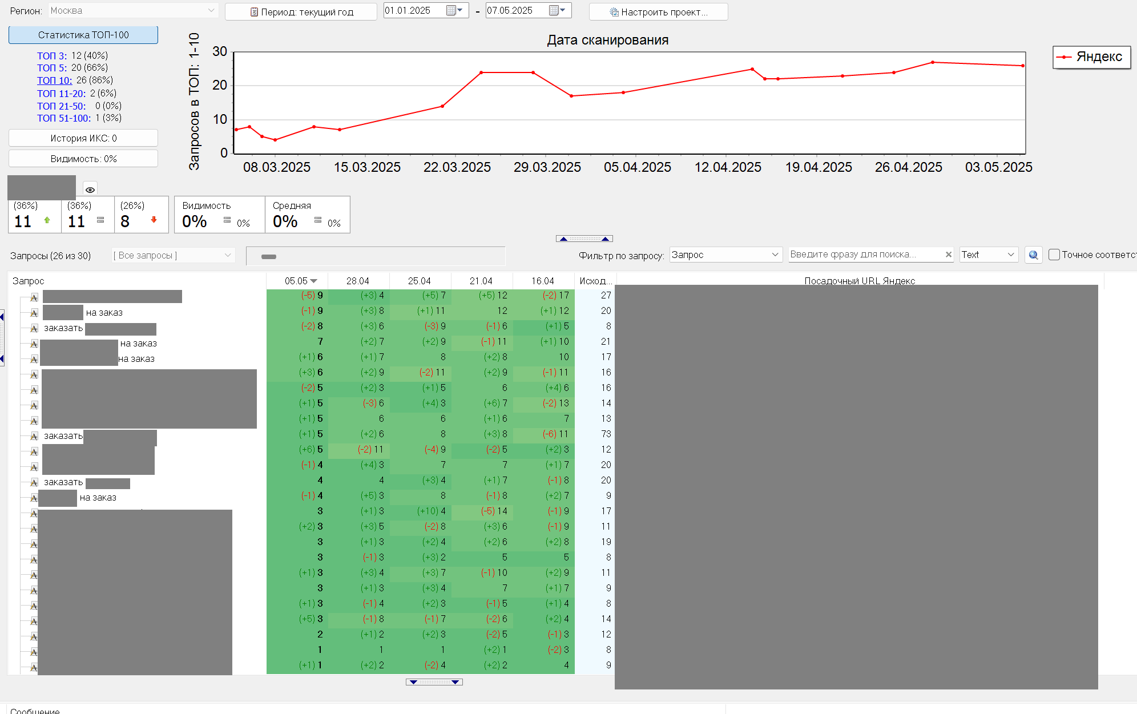Sort by the 21.04 column header
1137x714 pixels.
(481, 281)
